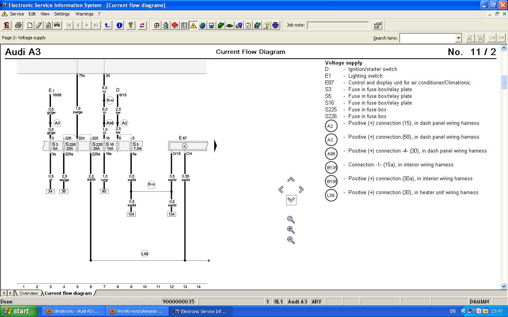Image resolution: width=508 pixels, height=317 pixels.
Task: Click the pan left arrow on diagram
Action: pyautogui.click(x=281, y=190)
